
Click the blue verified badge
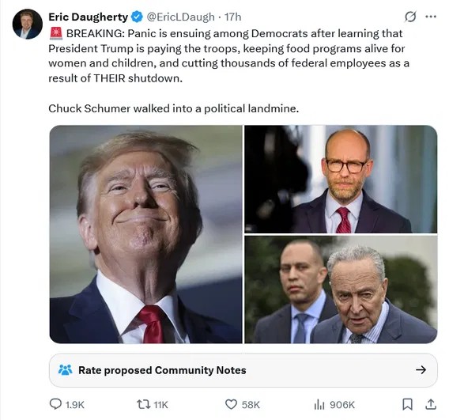pos(137,17)
